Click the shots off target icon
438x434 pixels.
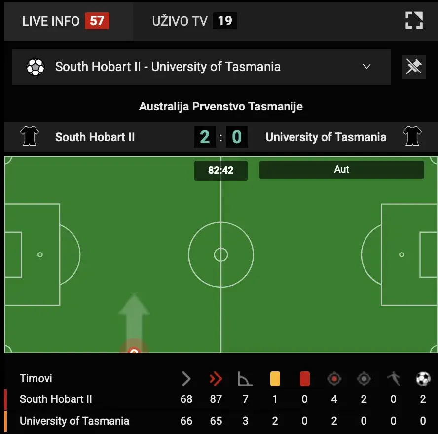pyautogui.click(x=364, y=379)
